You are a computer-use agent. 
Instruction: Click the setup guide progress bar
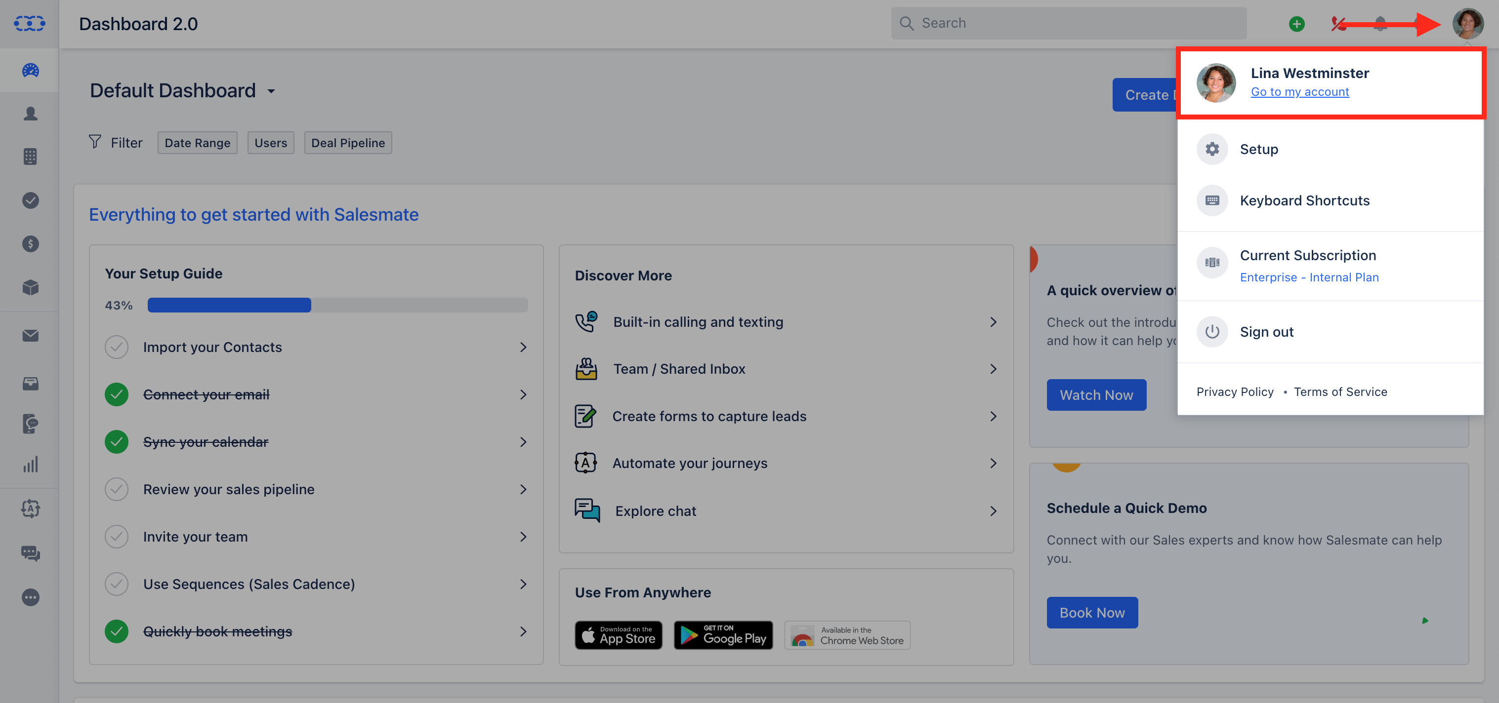point(337,305)
